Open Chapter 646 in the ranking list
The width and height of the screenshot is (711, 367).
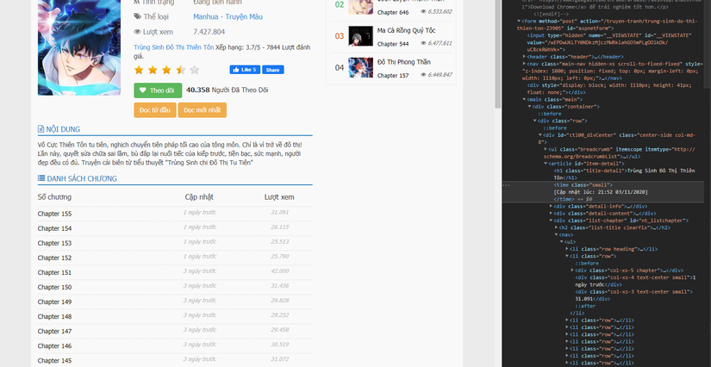tap(393, 13)
